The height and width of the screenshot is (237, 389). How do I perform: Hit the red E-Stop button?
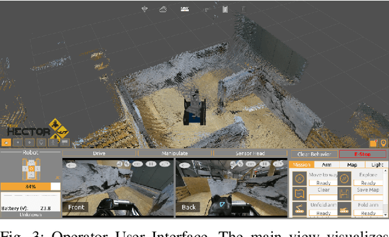(363, 154)
